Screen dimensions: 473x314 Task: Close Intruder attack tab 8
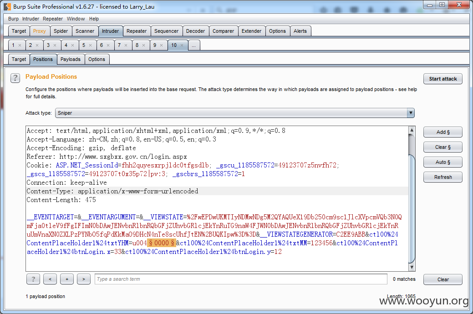coord(143,45)
